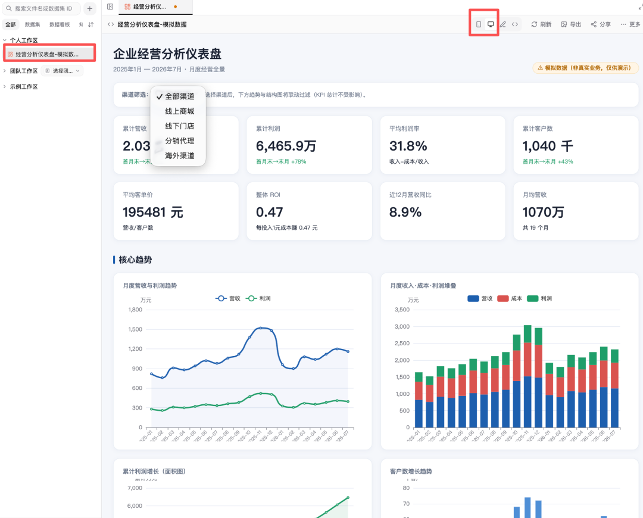Select 线下门店 in channel dropdown
The height and width of the screenshot is (518, 643).
pyautogui.click(x=179, y=126)
